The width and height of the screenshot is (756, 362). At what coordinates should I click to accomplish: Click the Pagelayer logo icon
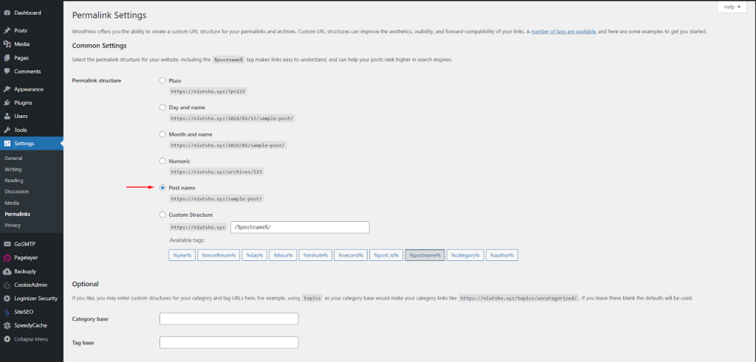click(x=7, y=257)
